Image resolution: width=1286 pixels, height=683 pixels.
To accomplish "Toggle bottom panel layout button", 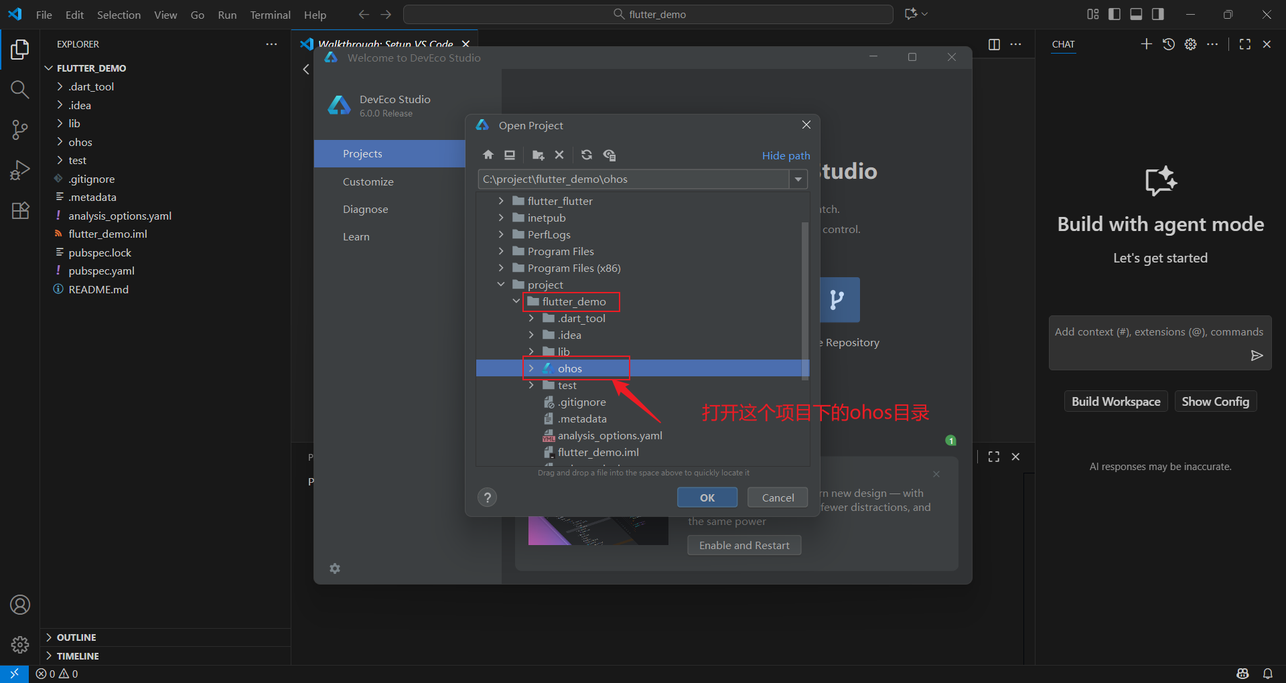I will pyautogui.click(x=1136, y=14).
